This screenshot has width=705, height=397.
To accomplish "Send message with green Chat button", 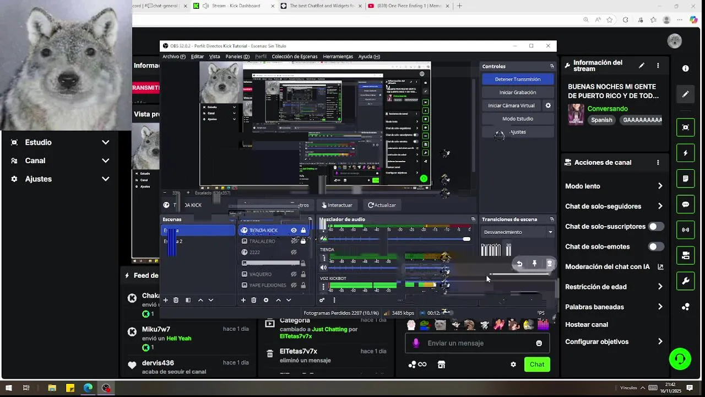I will tap(537, 364).
